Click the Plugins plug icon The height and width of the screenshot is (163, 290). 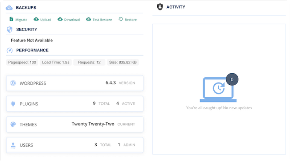13,104
